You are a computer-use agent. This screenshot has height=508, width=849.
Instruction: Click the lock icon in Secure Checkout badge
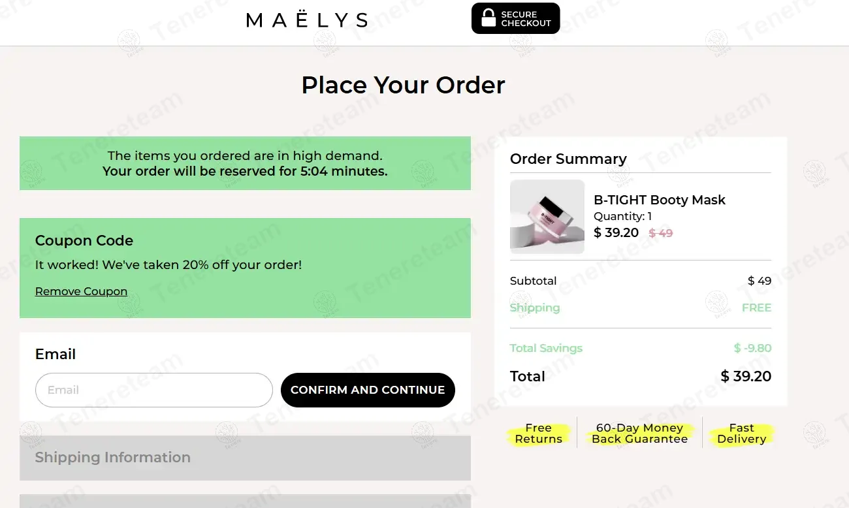(x=489, y=18)
